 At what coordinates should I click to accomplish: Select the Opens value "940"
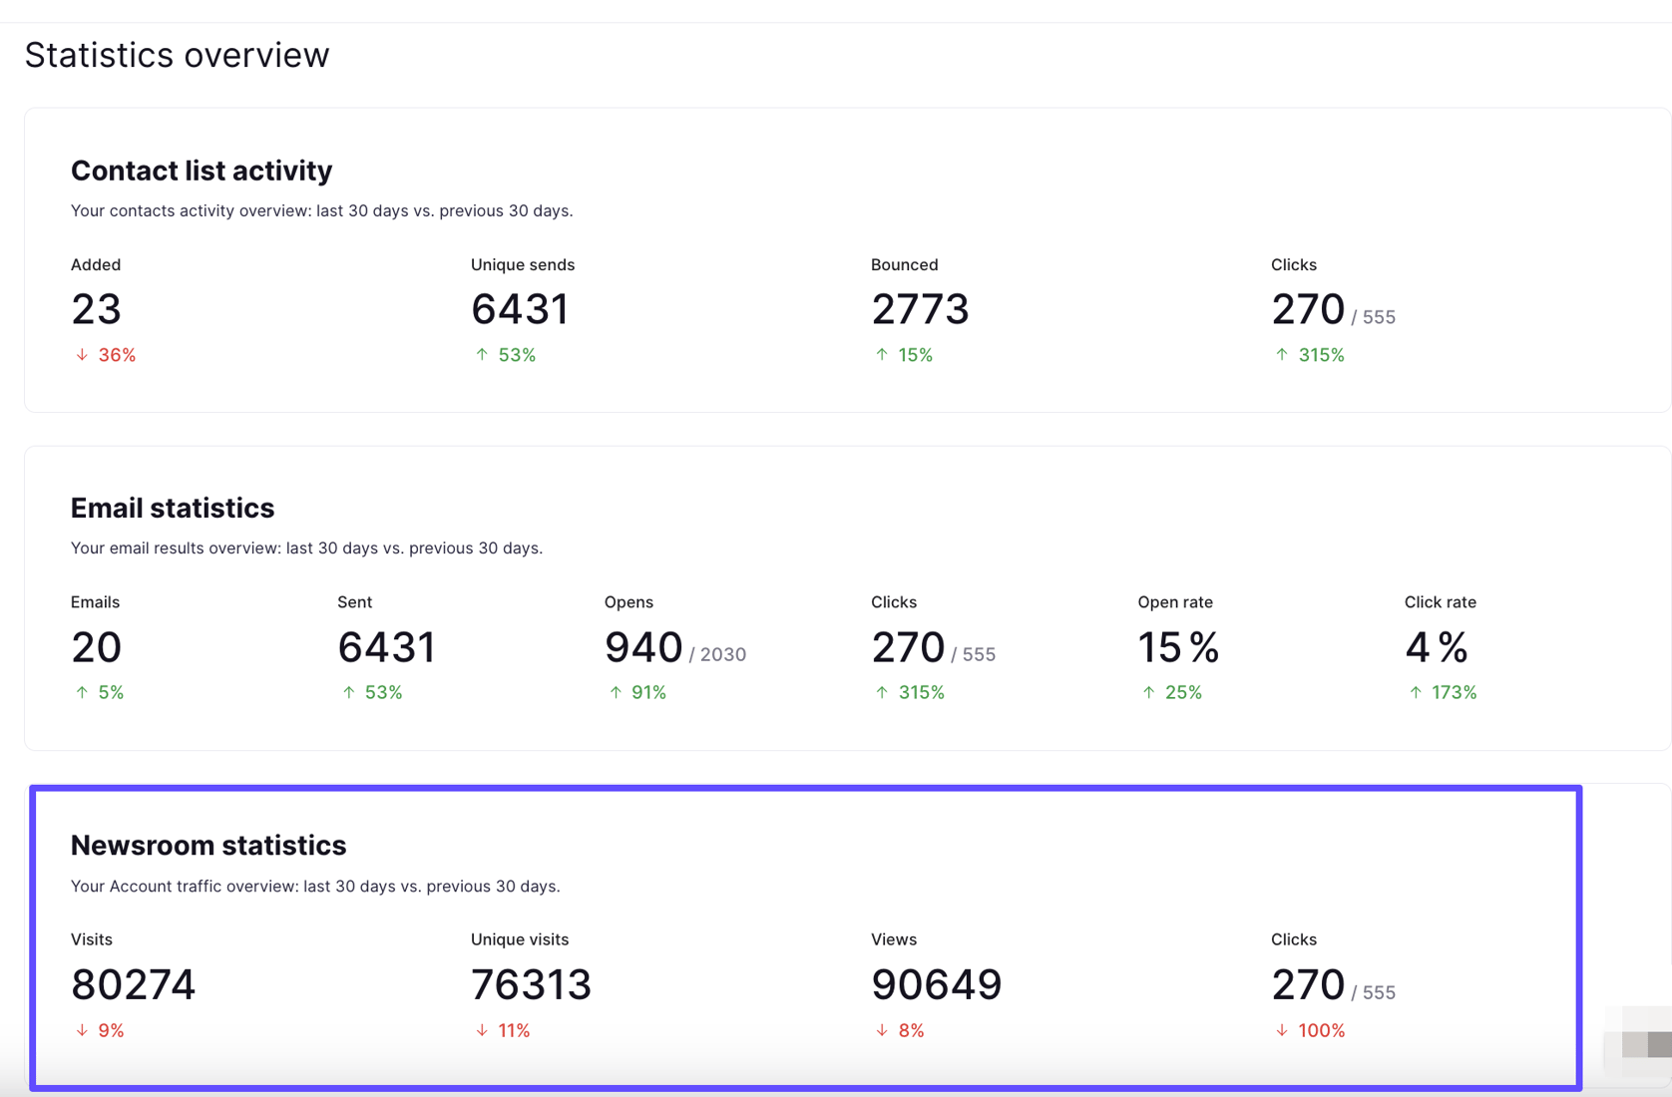point(643,647)
